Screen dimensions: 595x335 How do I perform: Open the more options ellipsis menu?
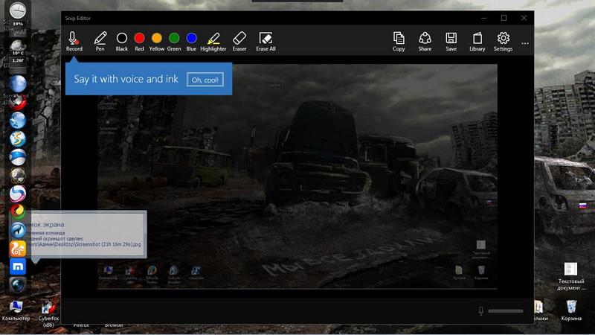pyautogui.click(x=525, y=43)
